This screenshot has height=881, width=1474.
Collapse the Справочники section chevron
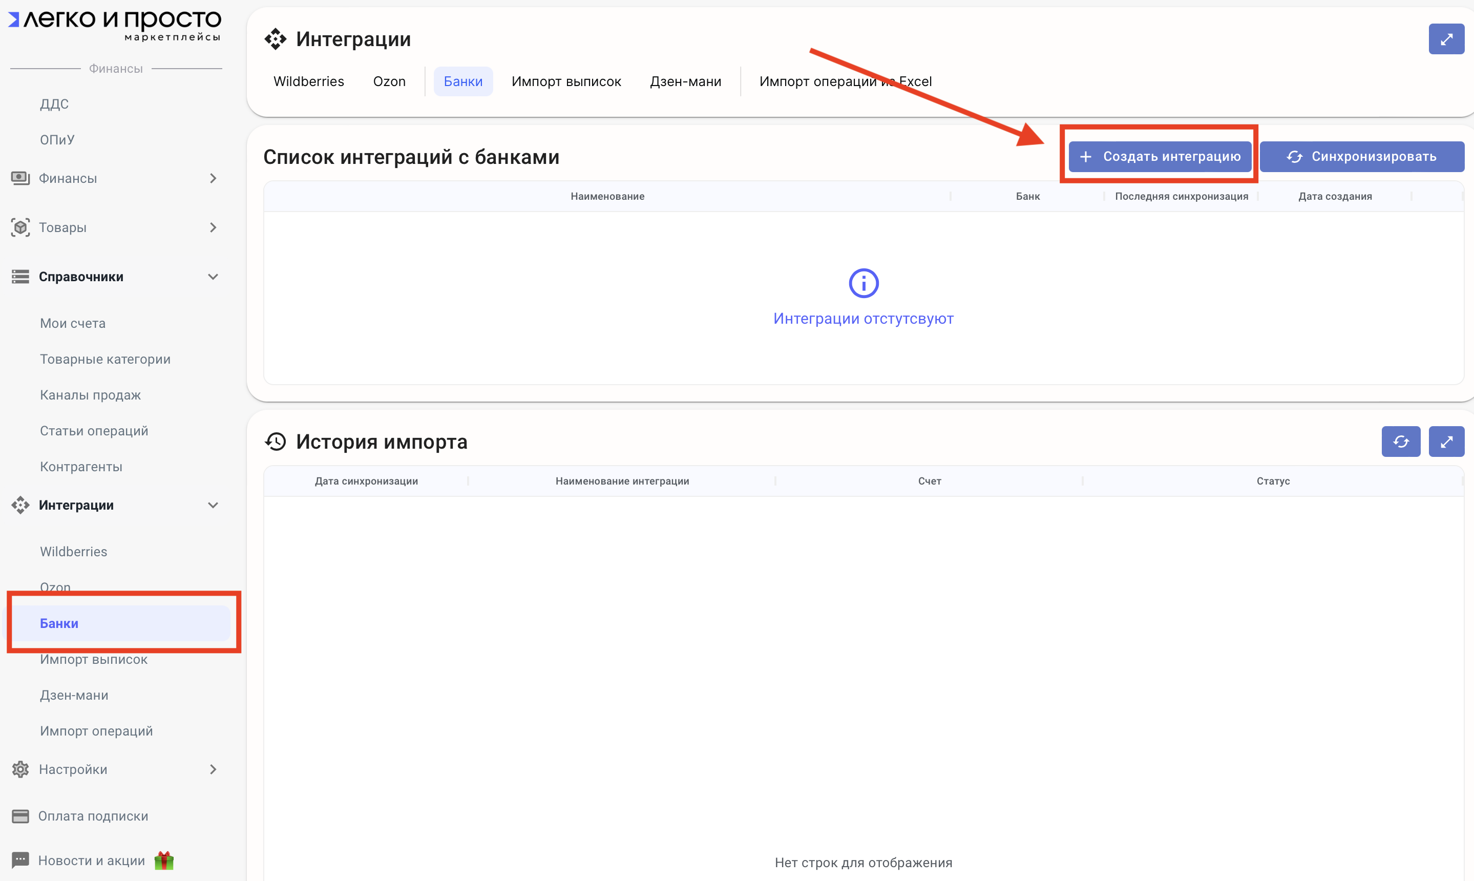click(213, 277)
